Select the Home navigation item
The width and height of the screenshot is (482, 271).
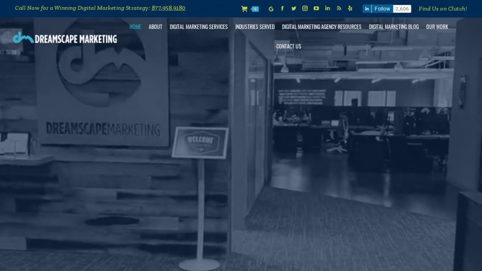click(x=135, y=27)
